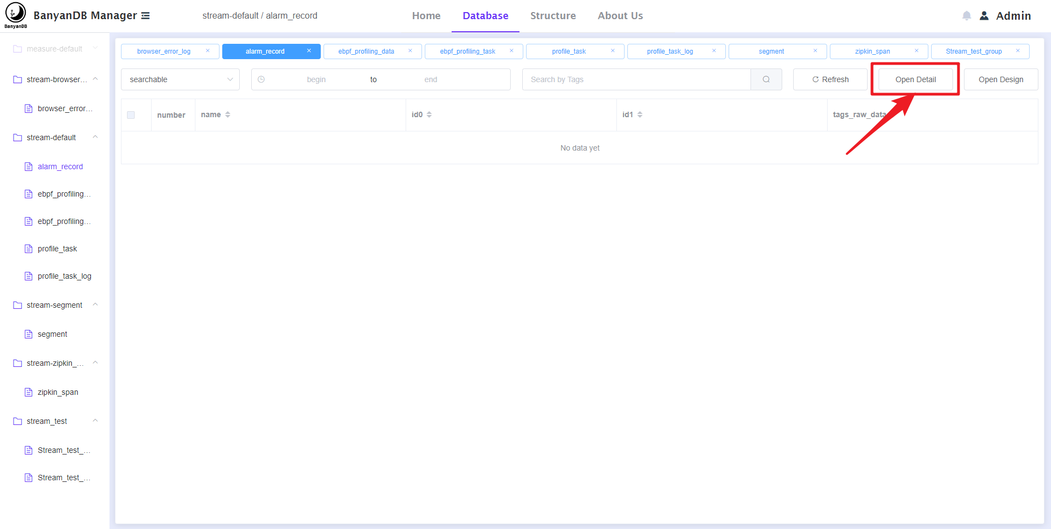Collapse the stream_test group chevron
Screen dimensions: 1051x529
pos(95,421)
